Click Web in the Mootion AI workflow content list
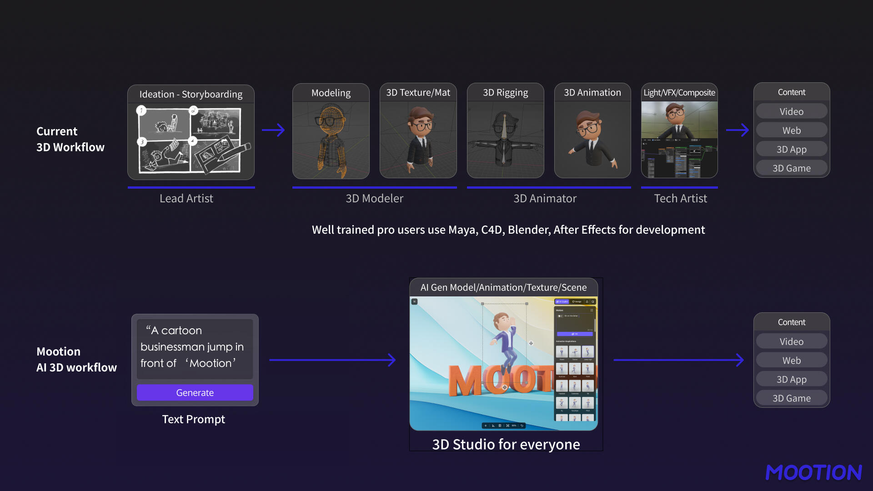Viewport: 873px width, 491px height. click(792, 361)
